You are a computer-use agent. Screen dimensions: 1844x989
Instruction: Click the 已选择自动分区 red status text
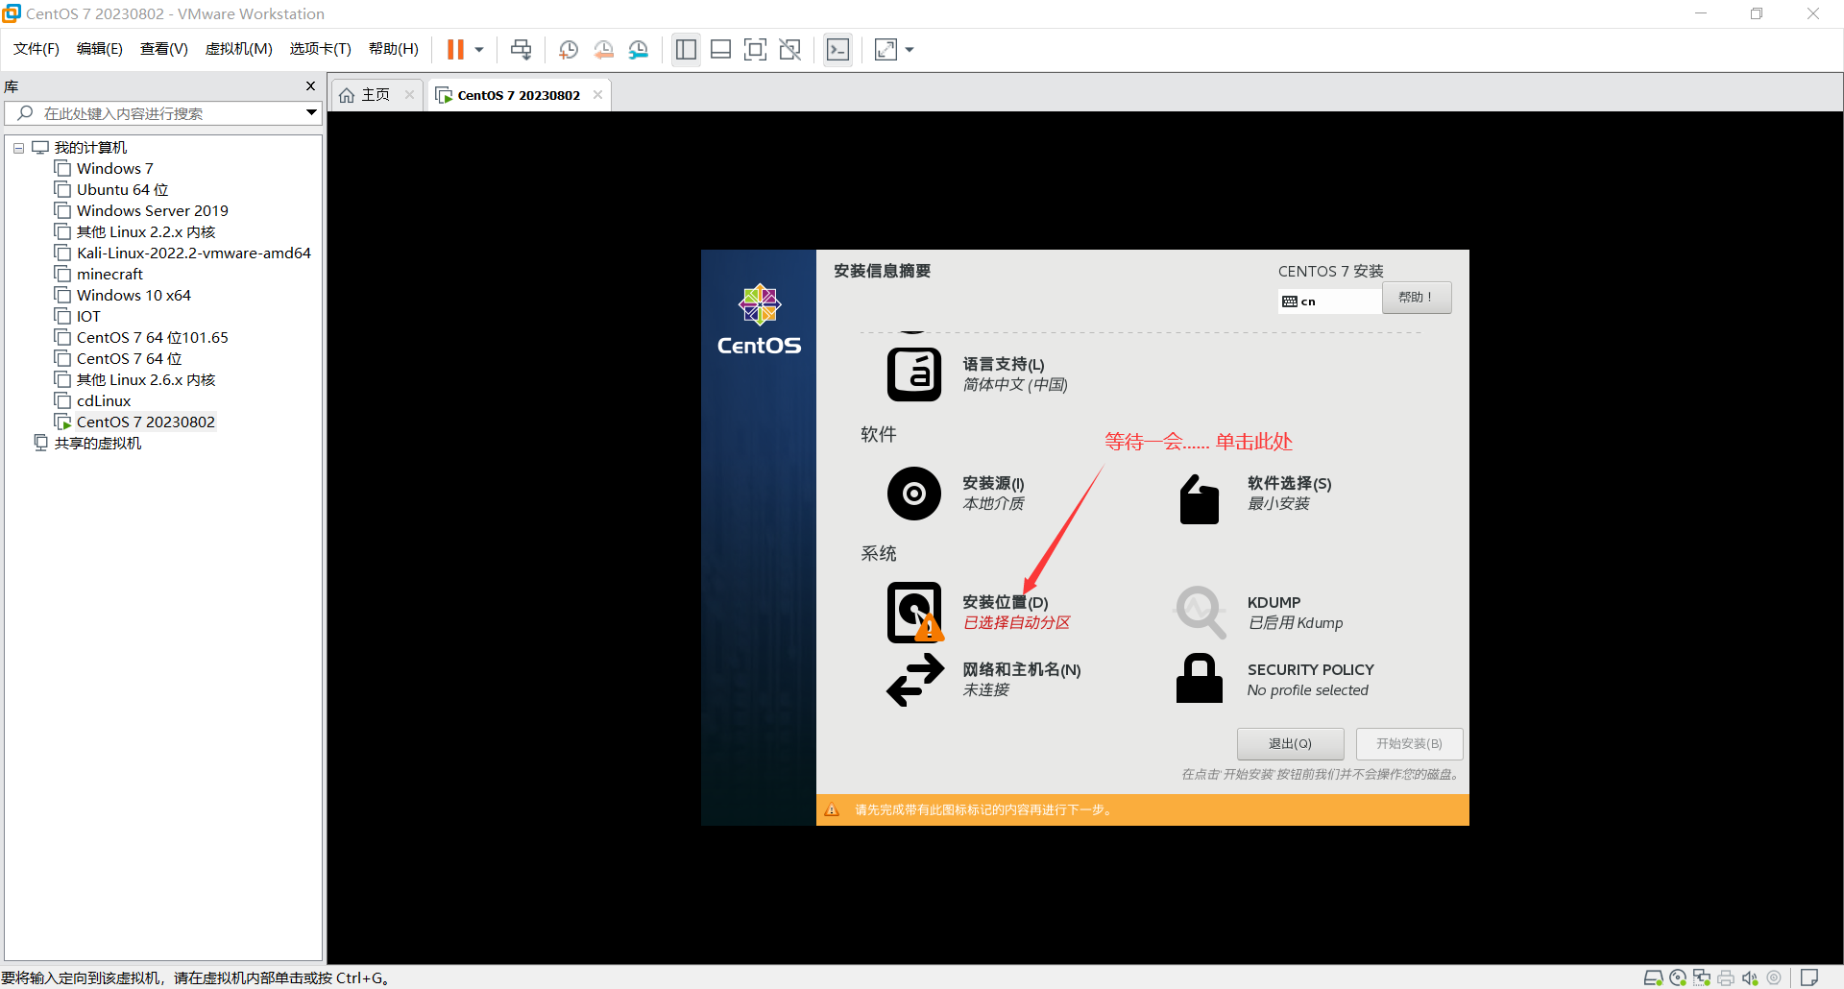point(1016,623)
